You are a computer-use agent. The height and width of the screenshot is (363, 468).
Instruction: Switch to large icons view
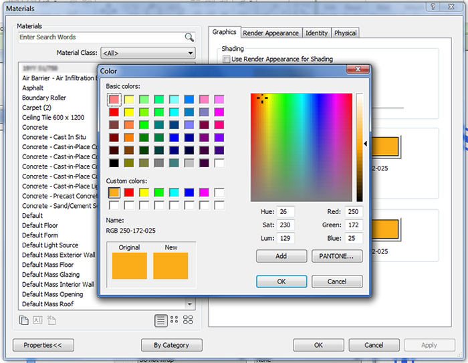click(188, 320)
